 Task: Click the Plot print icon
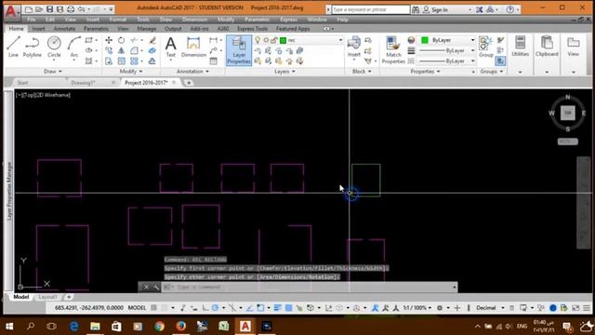(x=71, y=9)
